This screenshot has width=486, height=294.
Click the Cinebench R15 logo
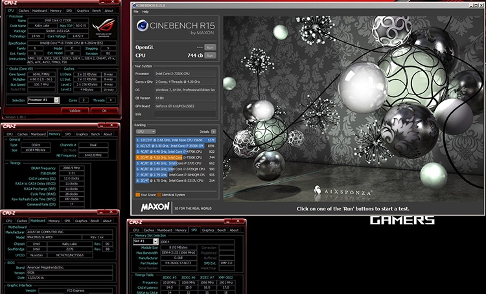(176, 27)
